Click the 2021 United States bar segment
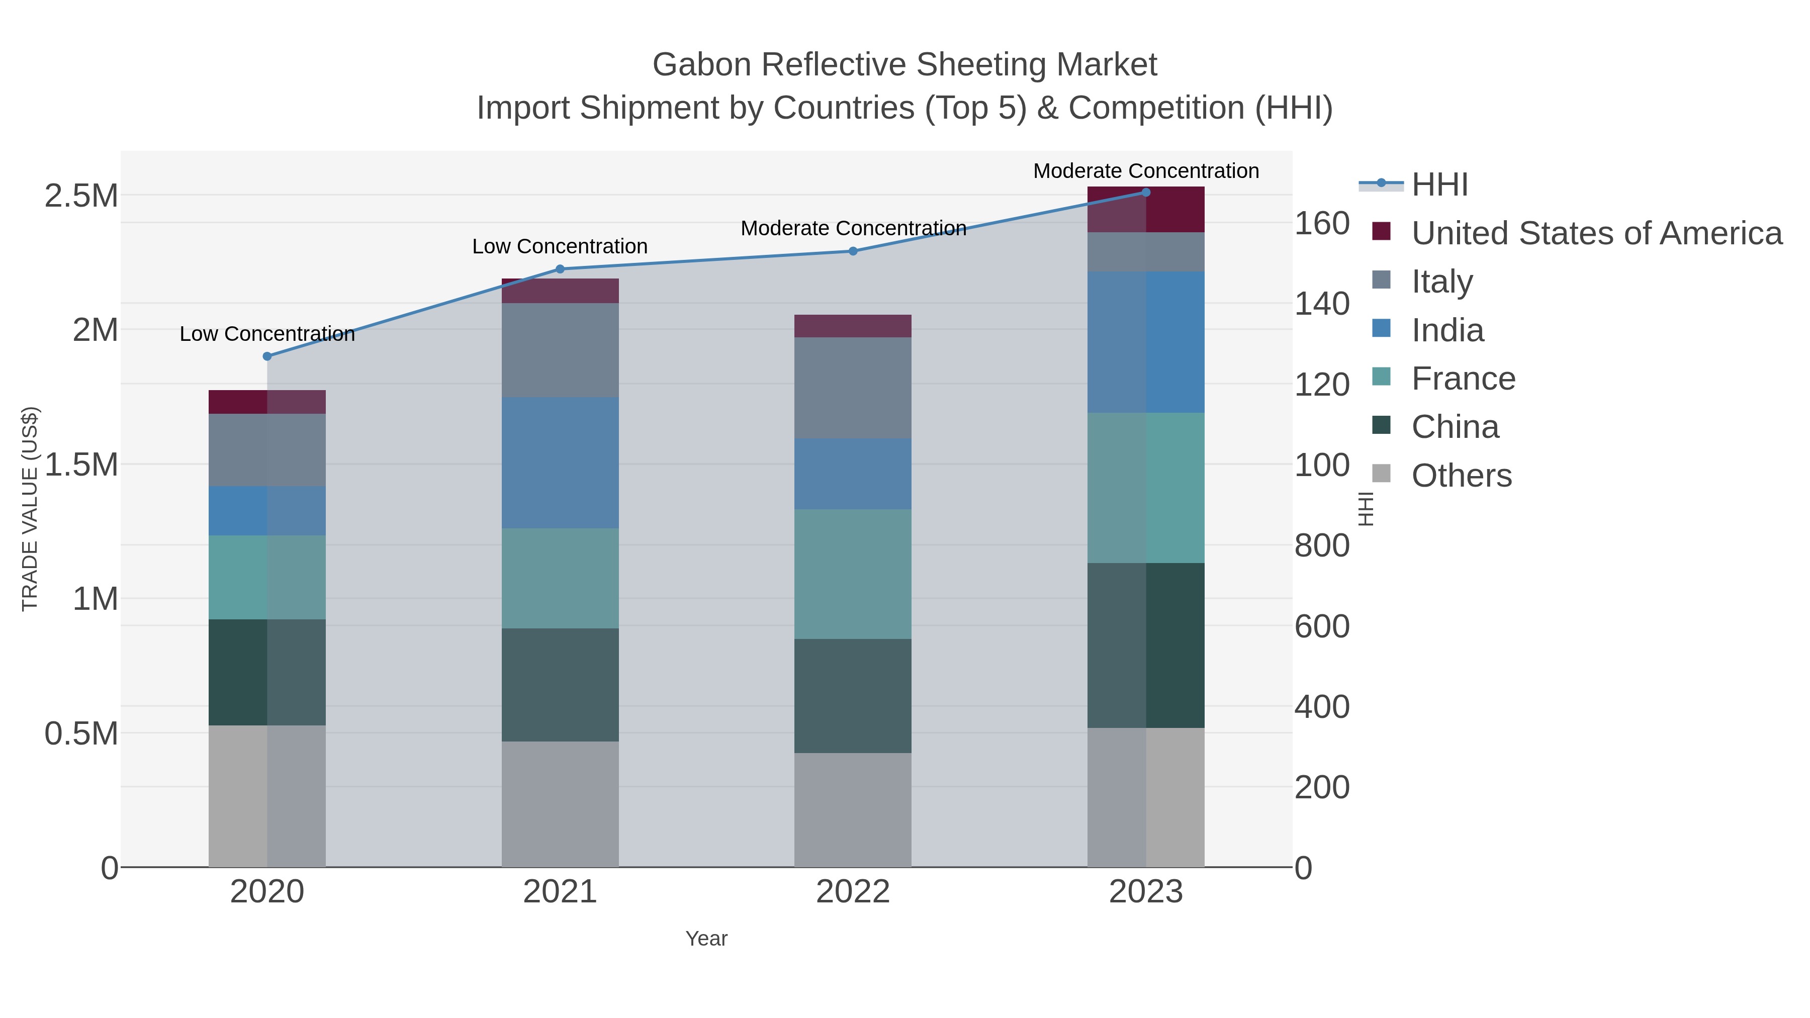1810x1018 pixels. tap(560, 291)
